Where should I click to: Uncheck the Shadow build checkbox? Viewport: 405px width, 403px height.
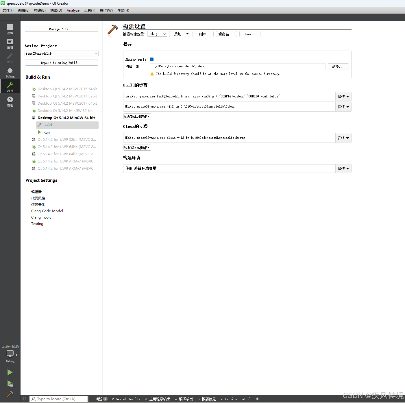[151, 60]
